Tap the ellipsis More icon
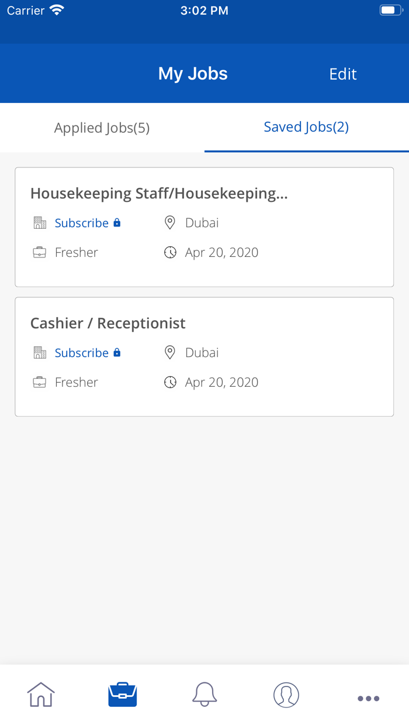This screenshot has width=409, height=728. click(368, 698)
